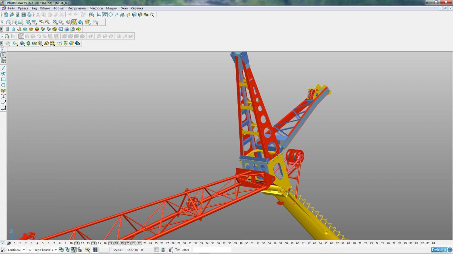
Task: Toggle level 22 visibility
Action: [x=139, y=243]
